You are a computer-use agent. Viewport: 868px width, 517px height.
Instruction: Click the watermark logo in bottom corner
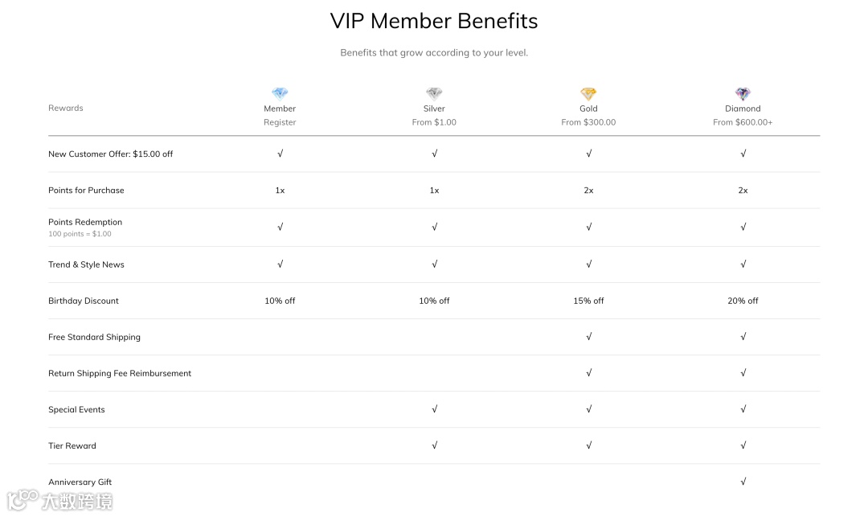tap(60, 499)
